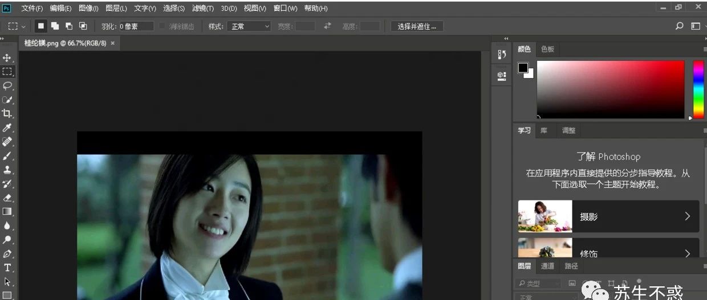Open the Color panel flyout menu

tap(704, 50)
